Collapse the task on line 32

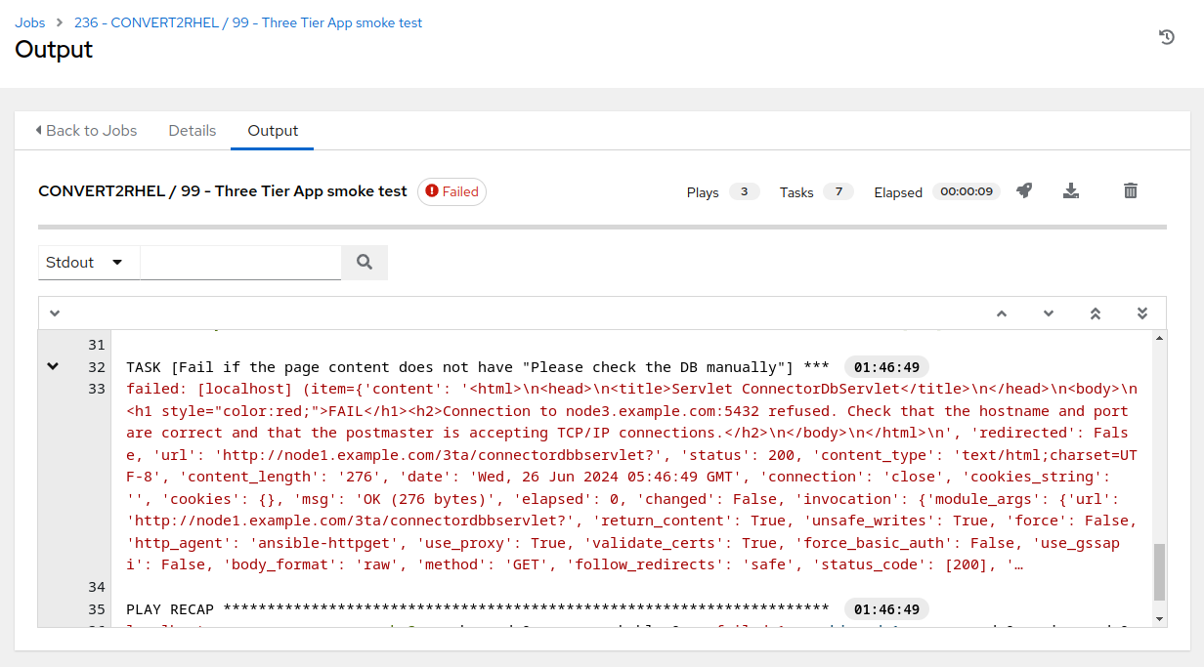(x=53, y=366)
